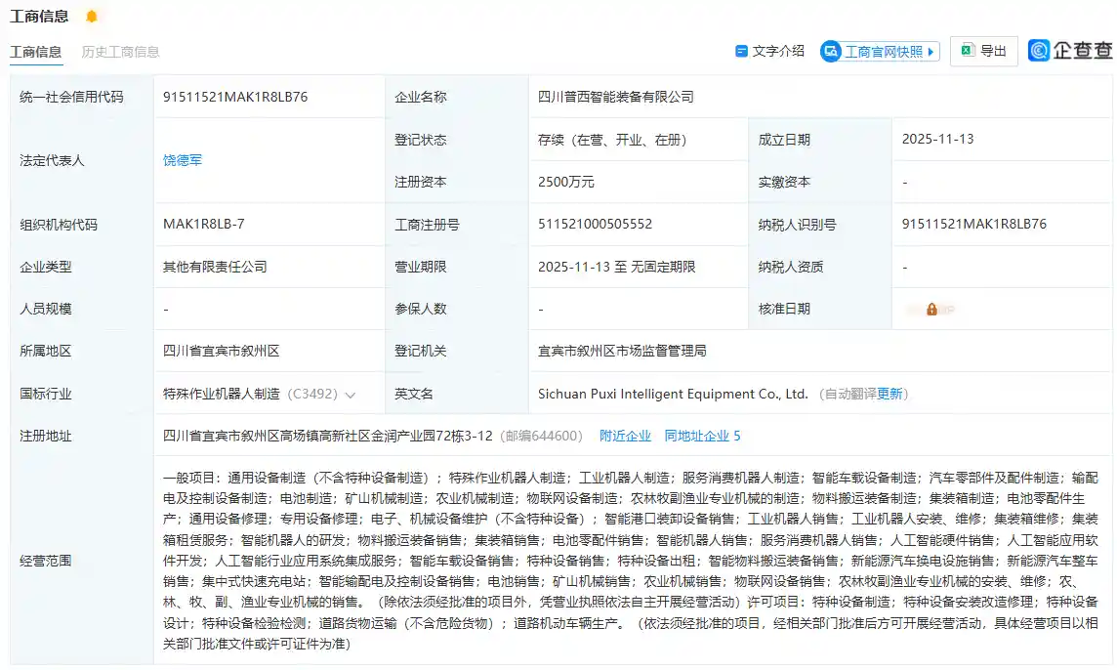Screen dimensions: 1117x670
Task: Open legal representative 饶德军 profile
Action: tap(183, 160)
